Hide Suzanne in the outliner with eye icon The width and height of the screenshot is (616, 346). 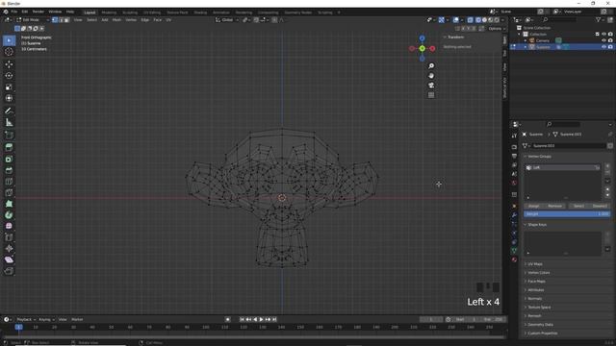[x=603, y=47]
